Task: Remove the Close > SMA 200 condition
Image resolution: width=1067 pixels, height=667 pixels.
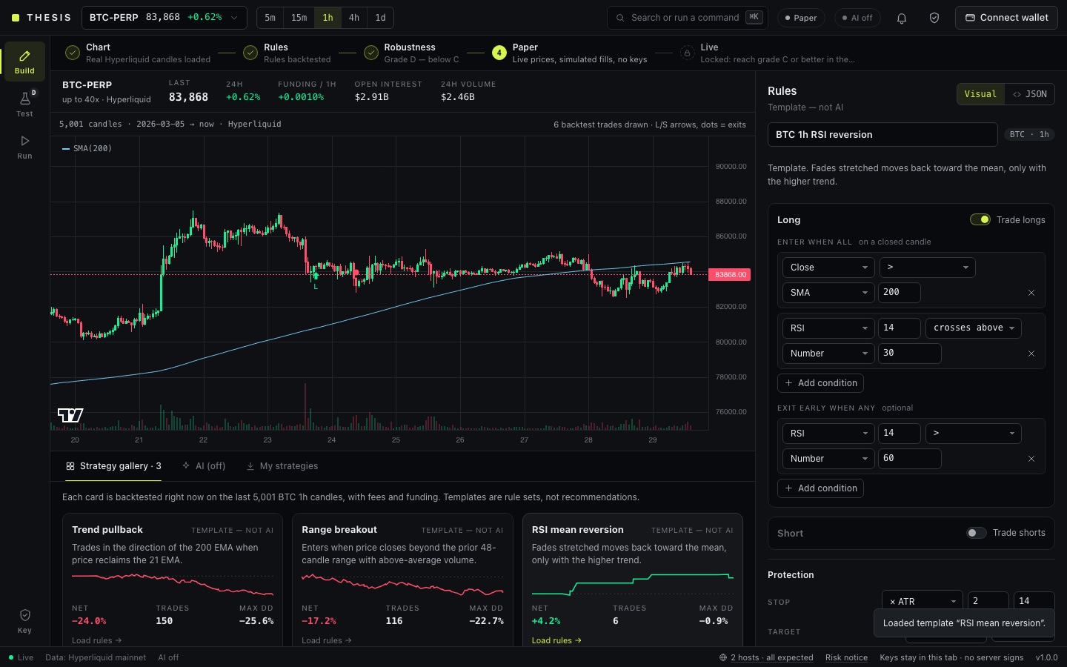Action: pos(1031,293)
